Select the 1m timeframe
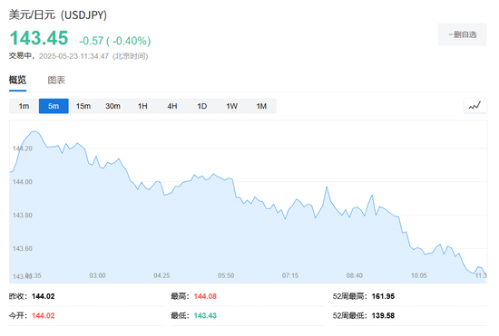Image resolution: width=499 pixels, height=336 pixels. [24, 106]
